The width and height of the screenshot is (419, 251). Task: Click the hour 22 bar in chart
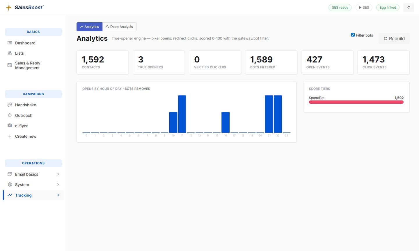click(x=278, y=114)
